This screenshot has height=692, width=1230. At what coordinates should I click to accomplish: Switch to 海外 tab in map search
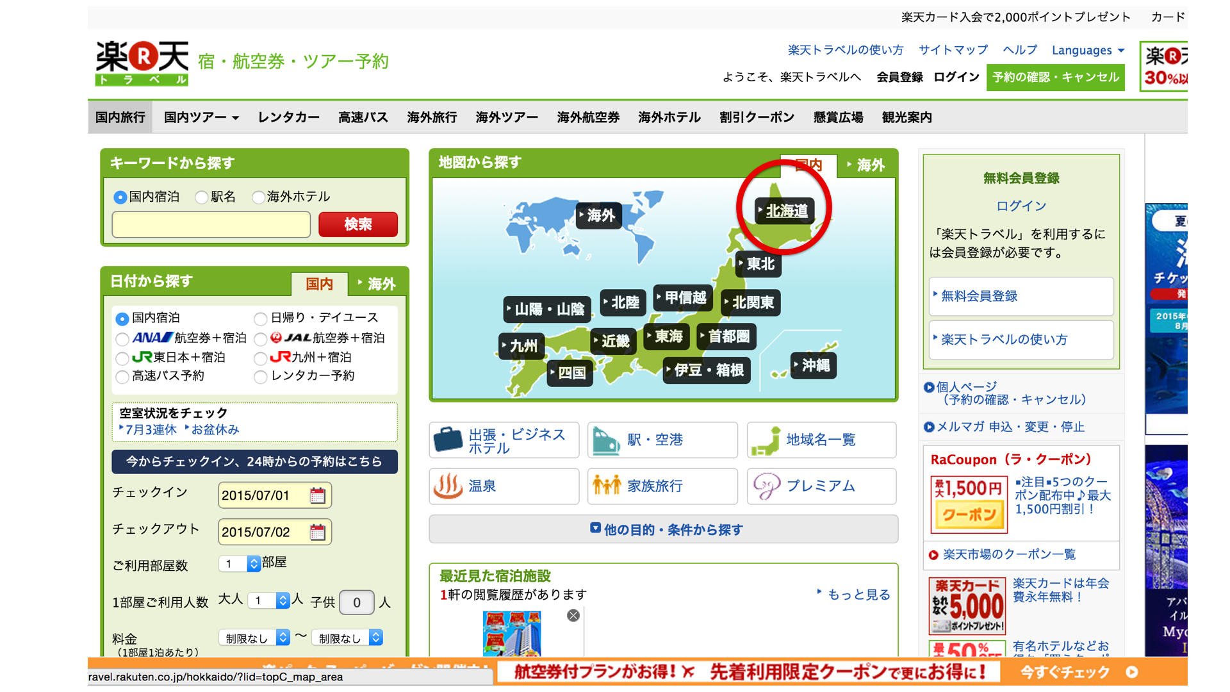866,165
